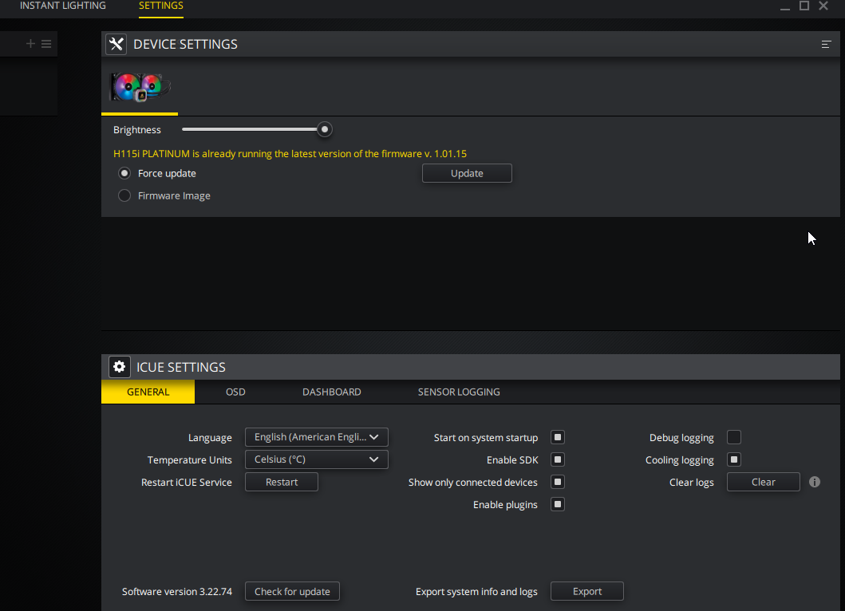
Task: Open the Language dropdown
Action: point(316,437)
